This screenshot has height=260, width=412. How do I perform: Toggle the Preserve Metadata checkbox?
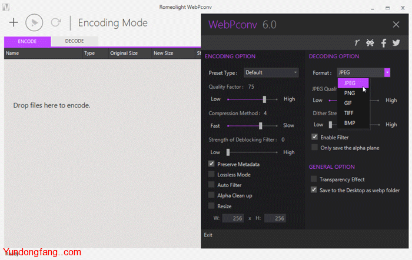pyautogui.click(x=211, y=164)
